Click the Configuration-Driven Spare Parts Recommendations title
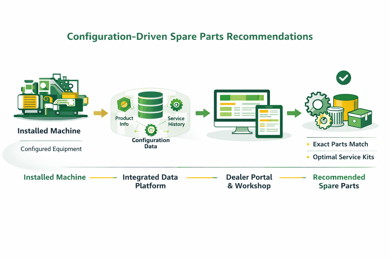The width and height of the screenshot is (390, 260). click(x=190, y=37)
